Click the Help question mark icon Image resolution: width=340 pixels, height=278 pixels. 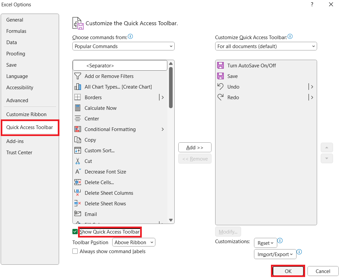(x=312, y=4)
